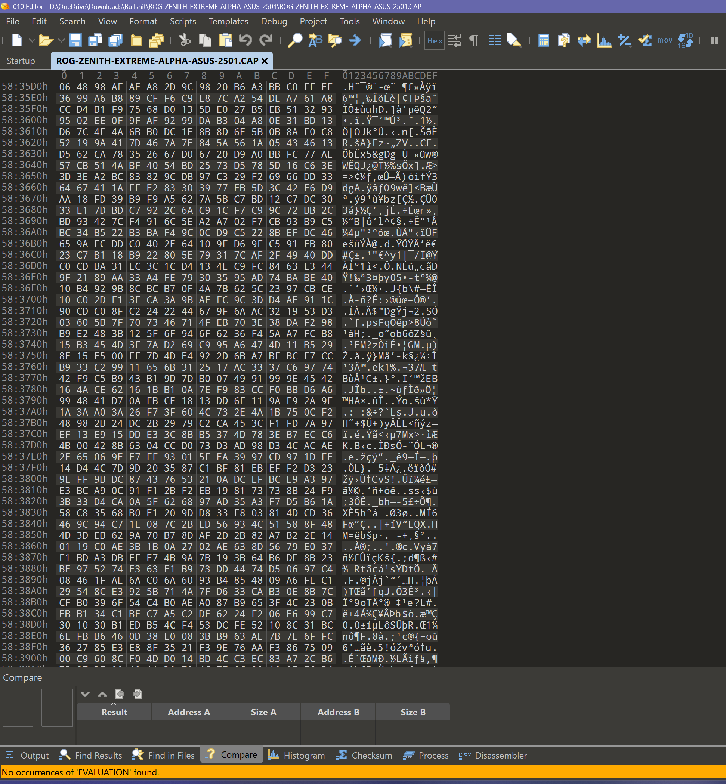Click the Paste clipboard icon
The width and height of the screenshot is (726, 784).
tap(225, 40)
